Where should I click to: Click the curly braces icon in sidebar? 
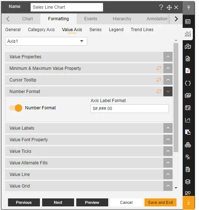(x=188, y=83)
